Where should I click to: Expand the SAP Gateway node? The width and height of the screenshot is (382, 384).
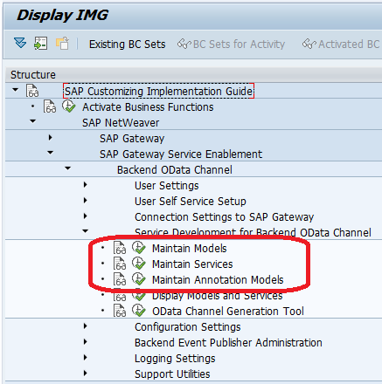[51, 137]
